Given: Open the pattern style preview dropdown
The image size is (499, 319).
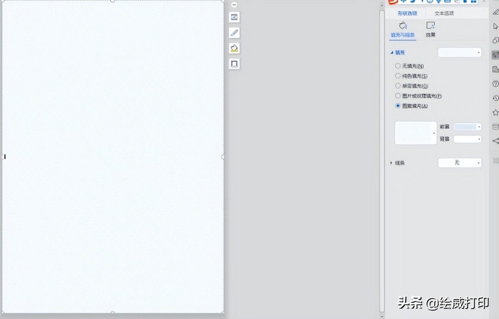Looking at the screenshot, I should point(416,133).
